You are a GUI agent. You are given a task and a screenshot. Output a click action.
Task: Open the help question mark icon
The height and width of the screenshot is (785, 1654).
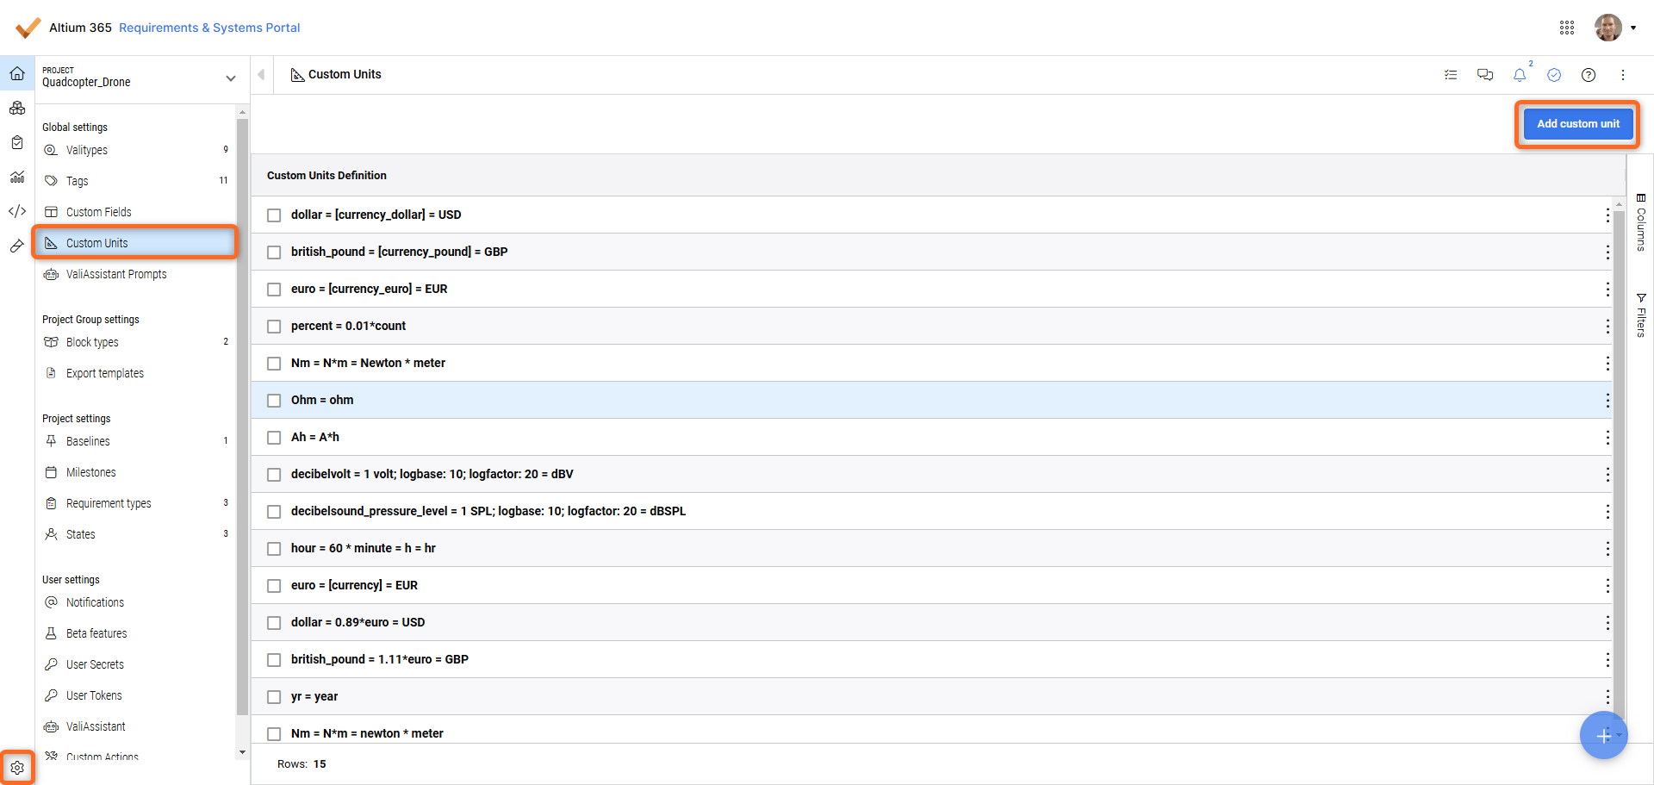point(1589,75)
